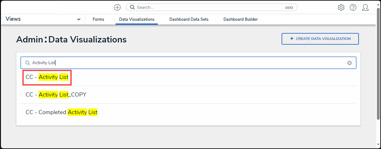Go to the Dashboard Data Sets tab
This screenshot has width=381, height=149.
(189, 19)
